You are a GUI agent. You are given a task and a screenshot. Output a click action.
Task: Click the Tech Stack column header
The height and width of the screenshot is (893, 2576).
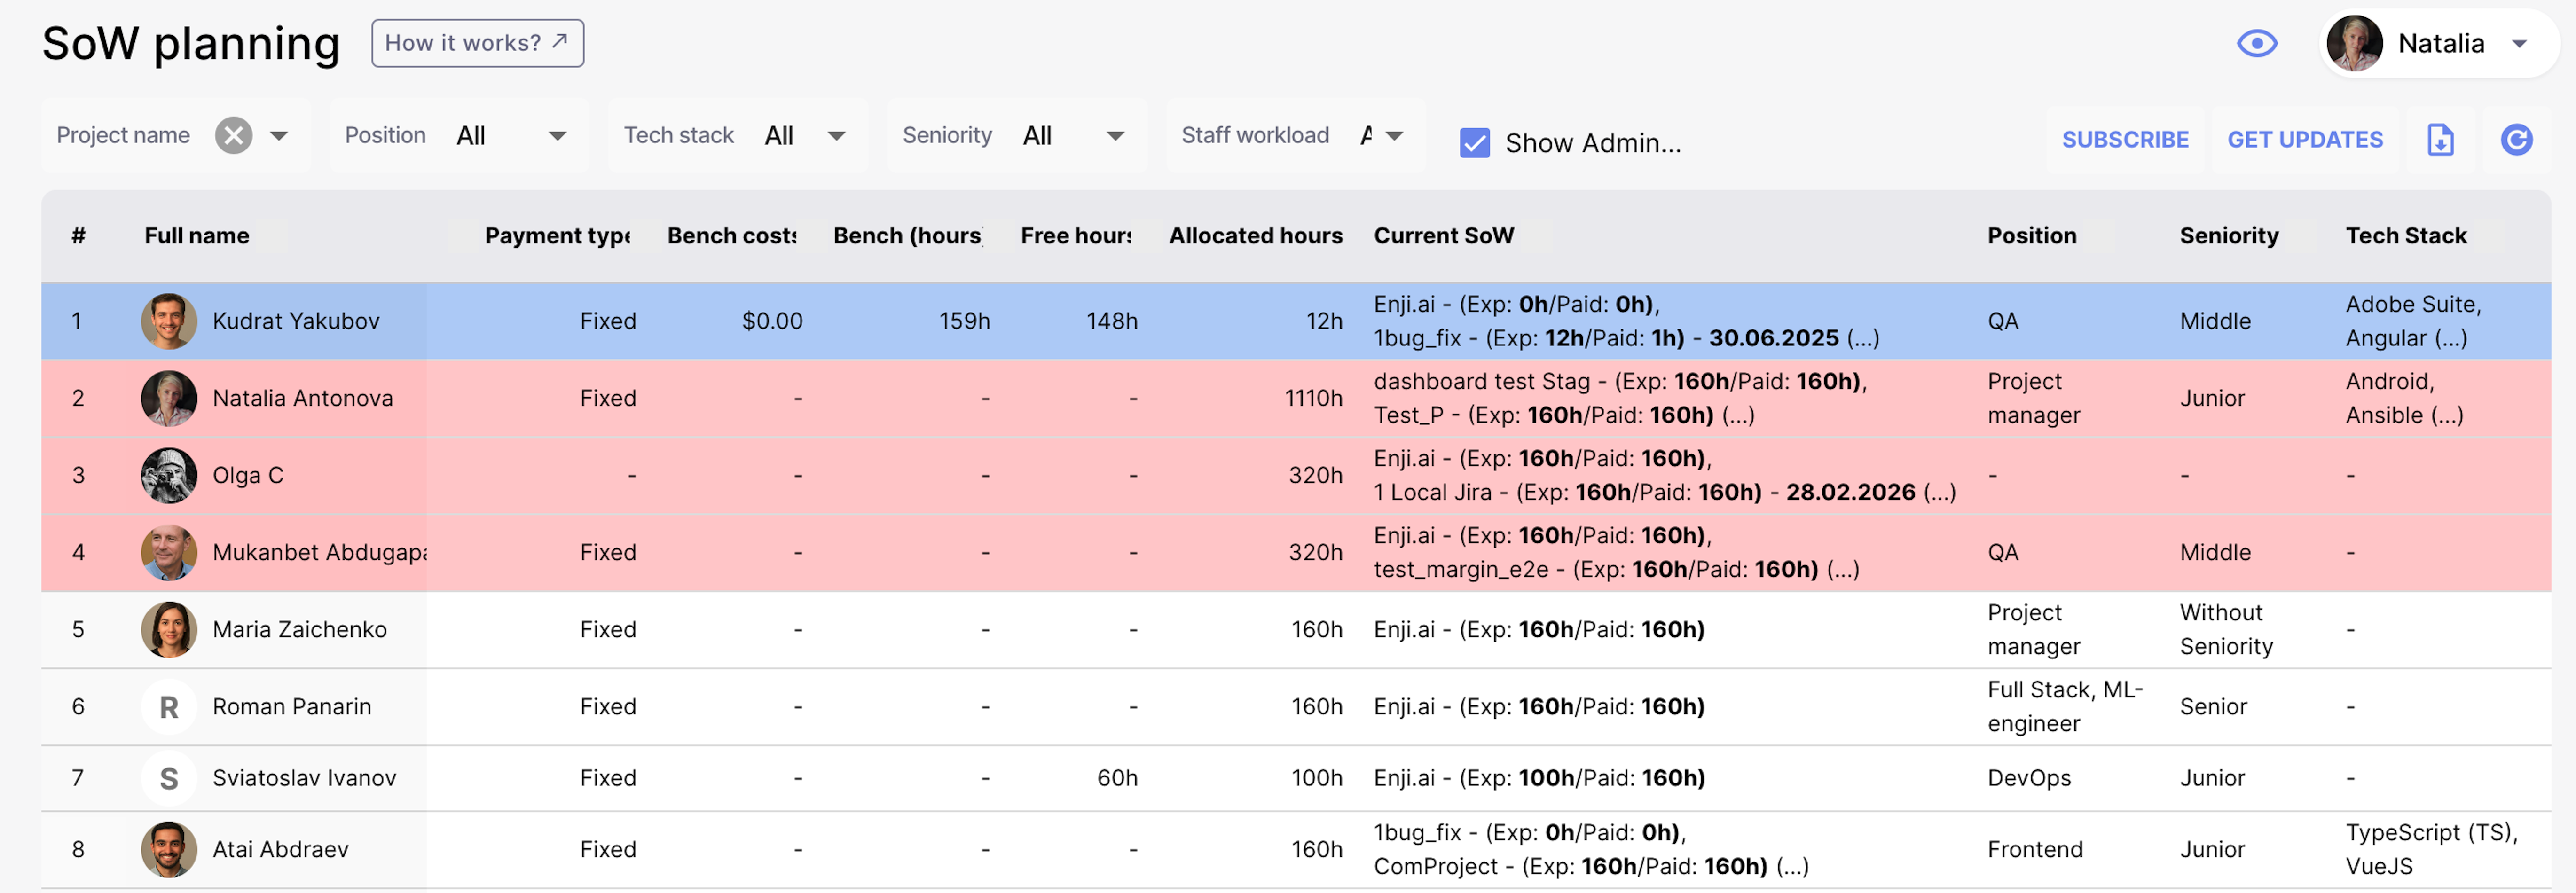coord(2406,236)
